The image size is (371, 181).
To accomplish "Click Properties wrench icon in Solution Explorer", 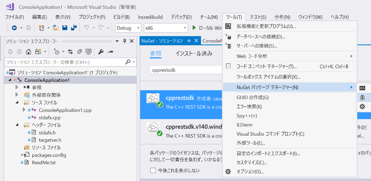I will [101, 51].
